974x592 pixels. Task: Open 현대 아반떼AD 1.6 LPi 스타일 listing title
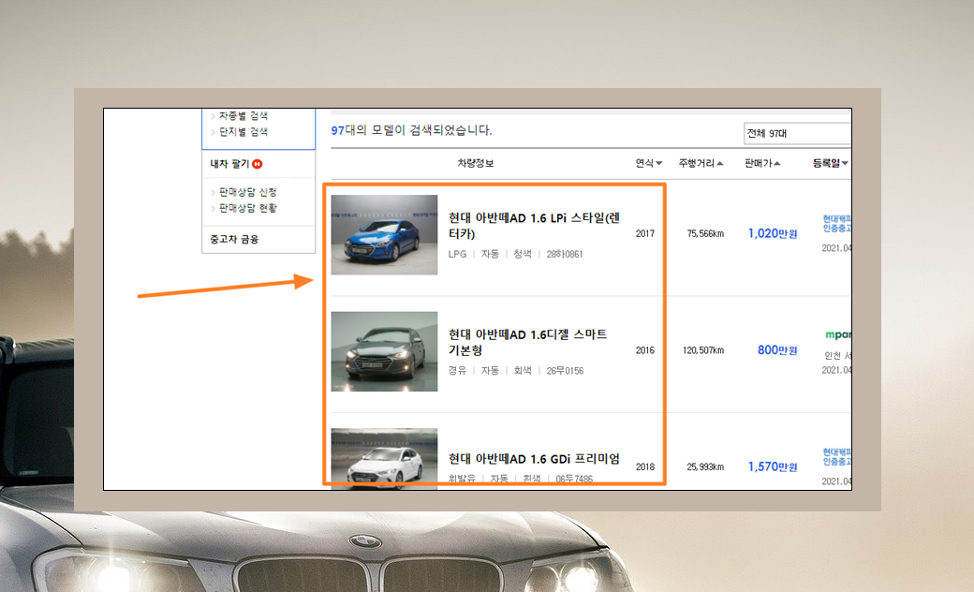click(534, 226)
